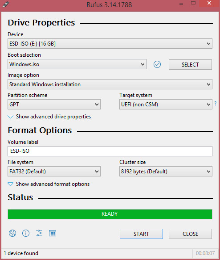Click the '1 device found' status text
The width and height of the screenshot is (220, 260).
coord(21,253)
